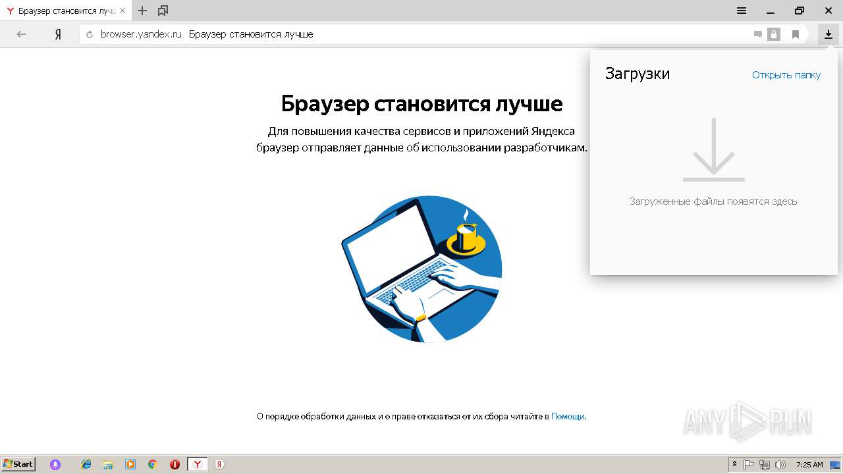The width and height of the screenshot is (843, 474).
Task: Toggle the downloads panel button
Action: point(828,34)
